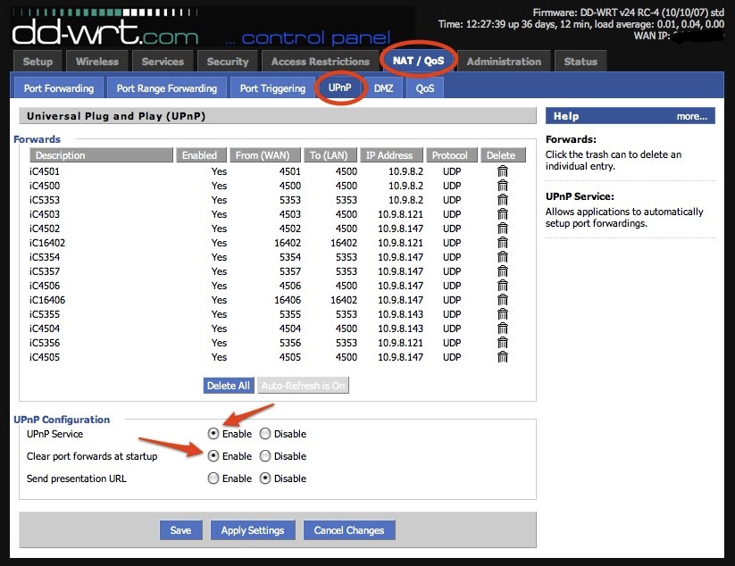The image size is (735, 566).
Task: Delete the iC4501 forward entry trash can
Action: click(x=503, y=171)
